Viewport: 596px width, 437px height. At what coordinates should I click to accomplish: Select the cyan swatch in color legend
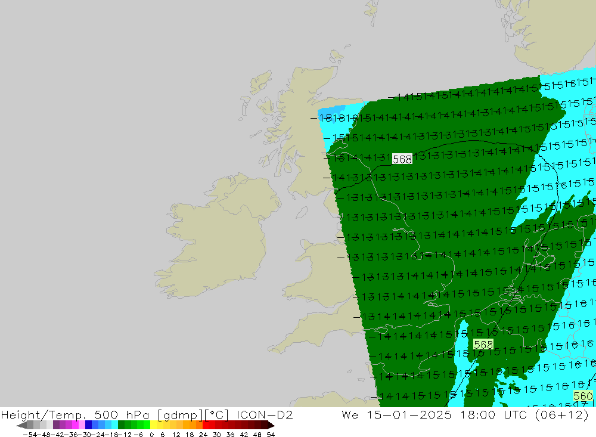(115, 425)
